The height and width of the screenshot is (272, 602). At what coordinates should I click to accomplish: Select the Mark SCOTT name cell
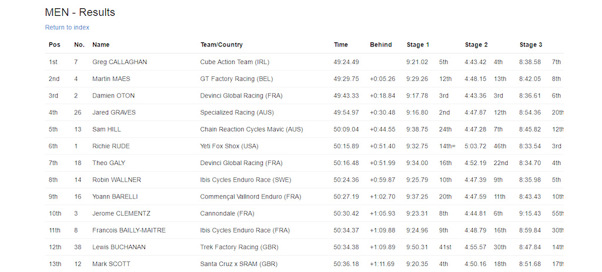coord(111,264)
